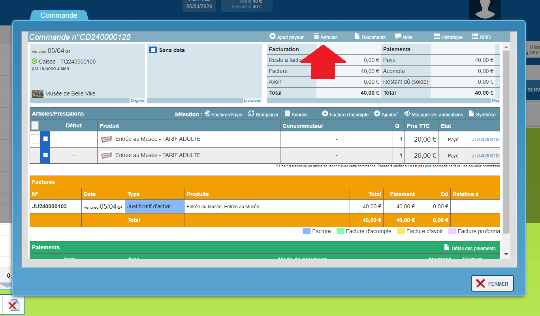Click Remplacer to replace selected articles
Viewport: 540px width, 316px height.
coord(263,114)
